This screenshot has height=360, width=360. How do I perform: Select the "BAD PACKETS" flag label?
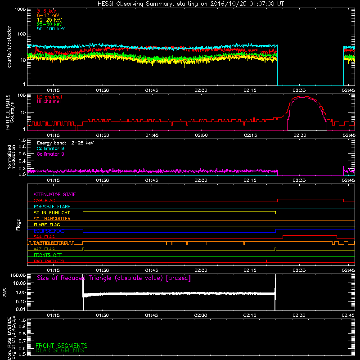coord(49,261)
